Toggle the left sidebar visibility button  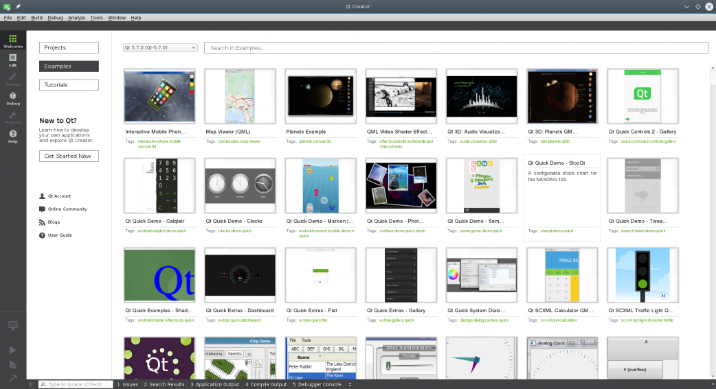click(x=32, y=384)
